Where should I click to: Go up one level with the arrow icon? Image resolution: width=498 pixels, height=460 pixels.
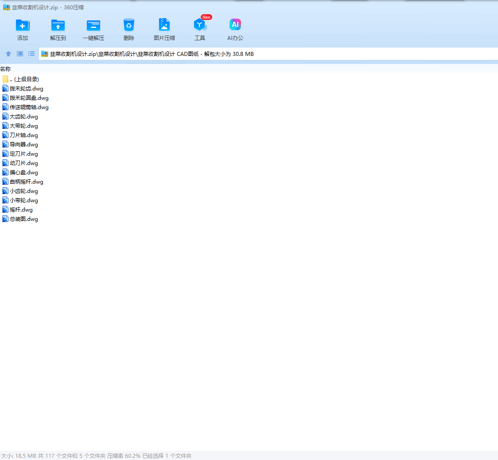pos(8,54)
